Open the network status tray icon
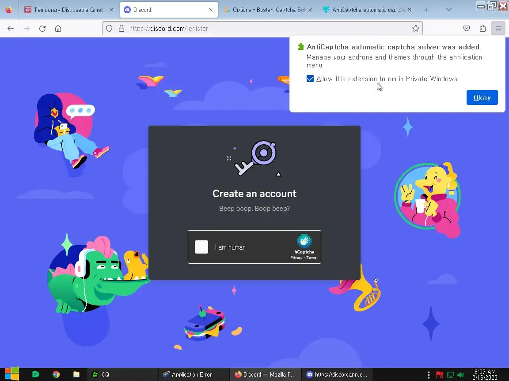 click(450, 375)
